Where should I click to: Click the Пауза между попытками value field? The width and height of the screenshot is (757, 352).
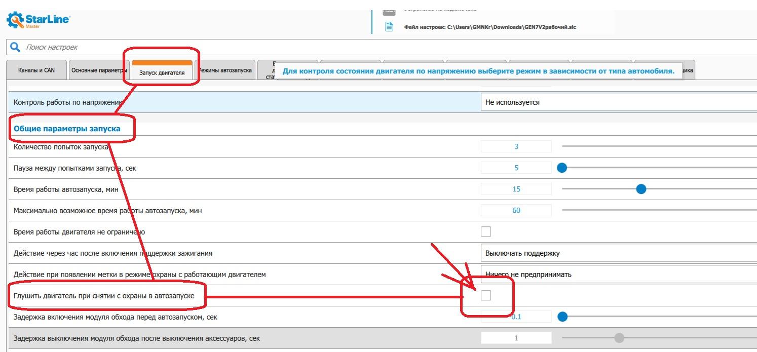(516, 168)
